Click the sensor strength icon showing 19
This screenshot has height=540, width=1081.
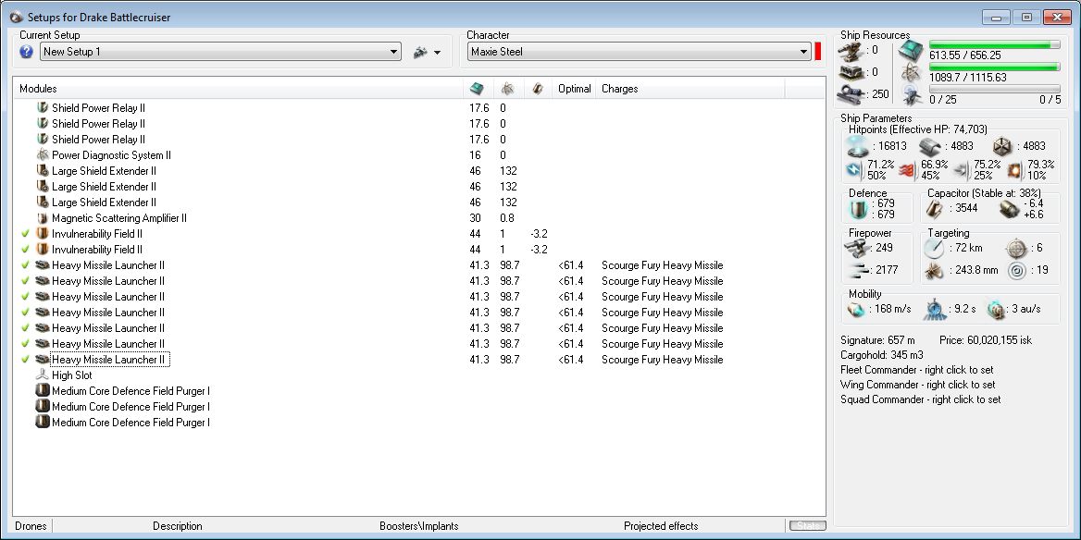pyautogui.click(x=1016, y=270)
